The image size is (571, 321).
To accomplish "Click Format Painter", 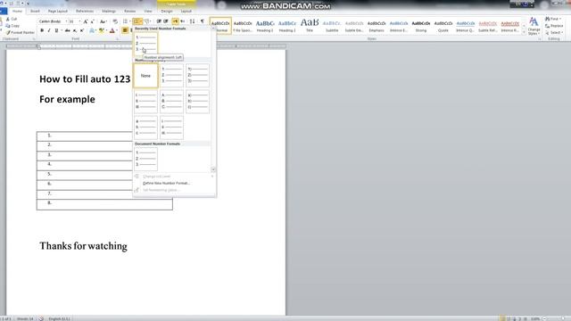I will 21,32.
